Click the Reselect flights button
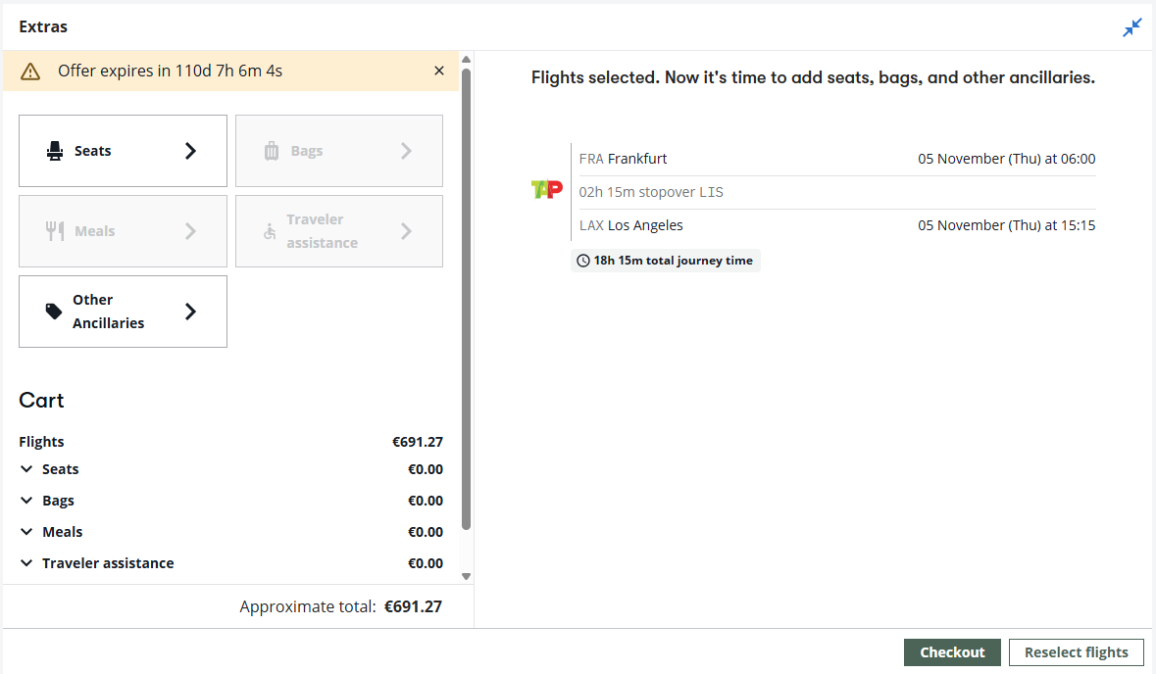 click(1077, 652)
